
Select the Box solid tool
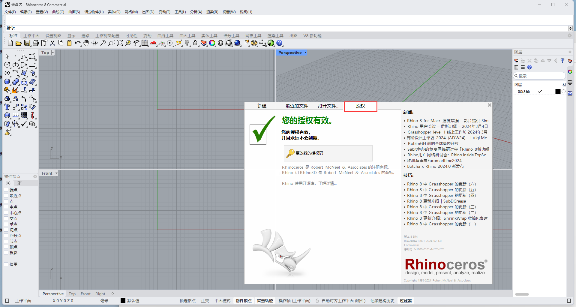click(x=7, y=82)
